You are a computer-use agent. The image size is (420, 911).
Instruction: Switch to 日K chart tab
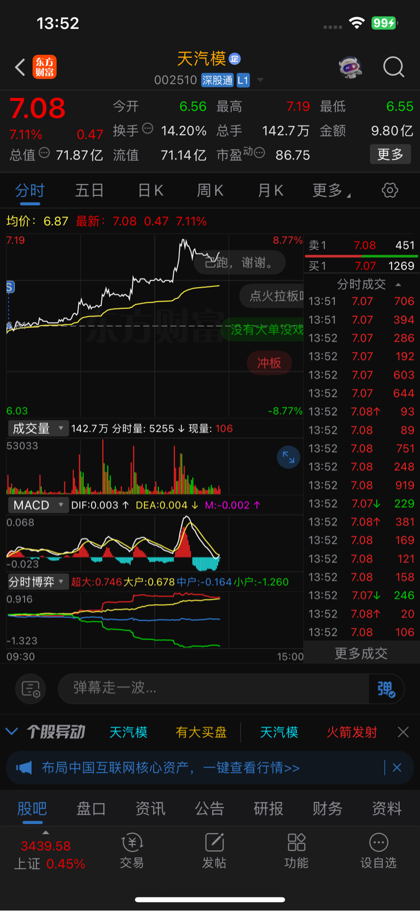(150, 191)
